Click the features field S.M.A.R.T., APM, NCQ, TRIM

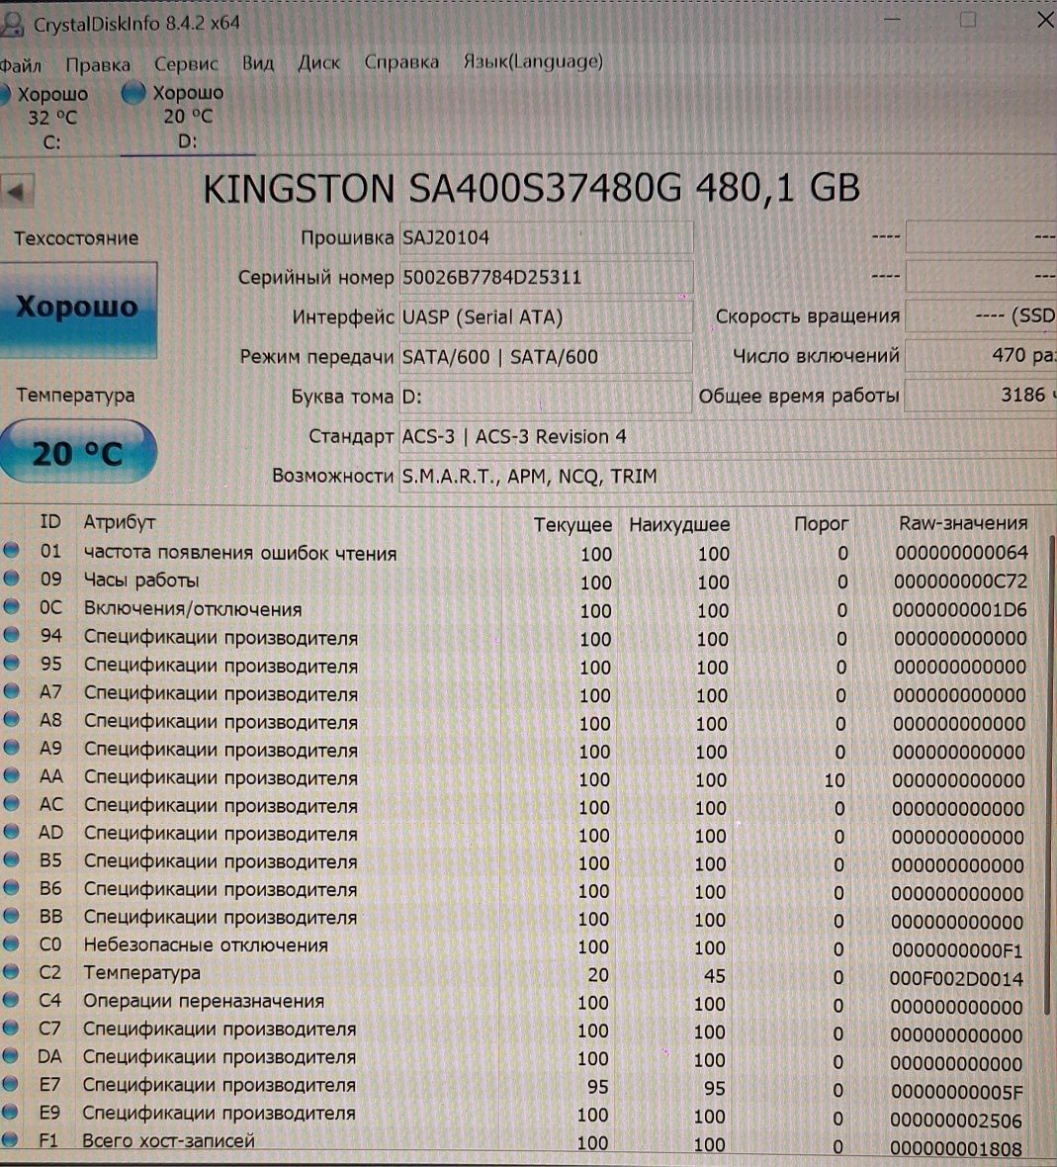pyautogui.click(x=728, y=476)
